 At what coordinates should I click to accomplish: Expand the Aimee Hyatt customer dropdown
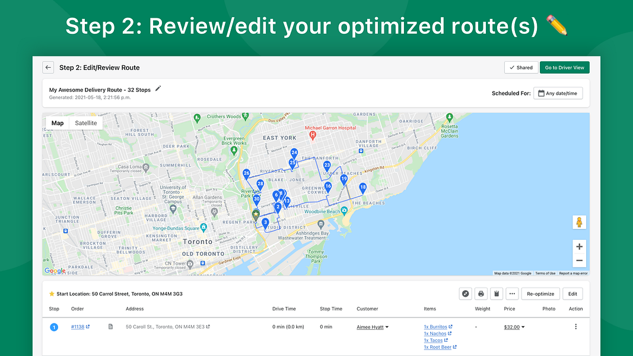[373, 328]
